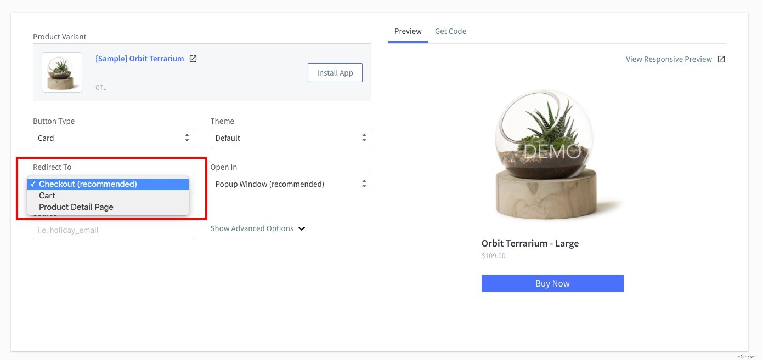Select the Preview tab
The height and width of the screenshot is (360, 763).
pos(408,31)
